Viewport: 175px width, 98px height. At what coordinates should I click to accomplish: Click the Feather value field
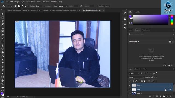pos(39,6)
